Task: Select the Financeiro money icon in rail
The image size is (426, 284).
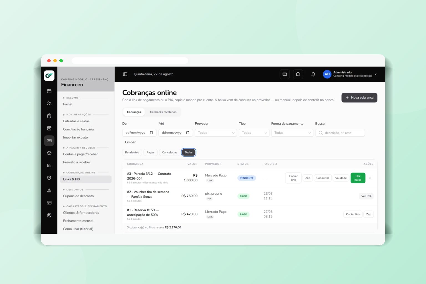Action: point(49,141)
